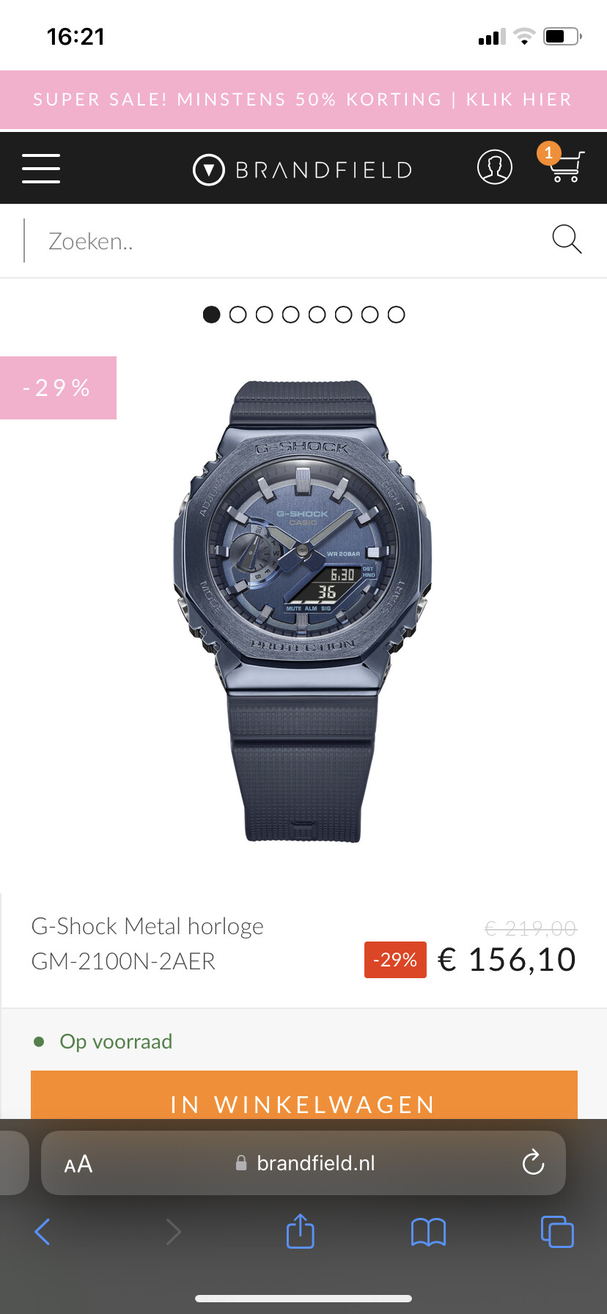Screen dimensions: 607x1314
Task: Tap the Safari share icon
Action: [300, 1231]
